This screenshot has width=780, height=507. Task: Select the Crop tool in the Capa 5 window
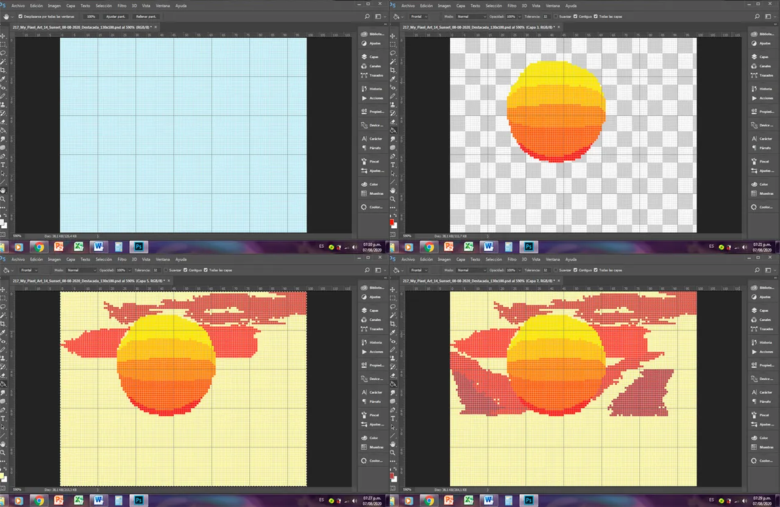[x=3, y=324]
